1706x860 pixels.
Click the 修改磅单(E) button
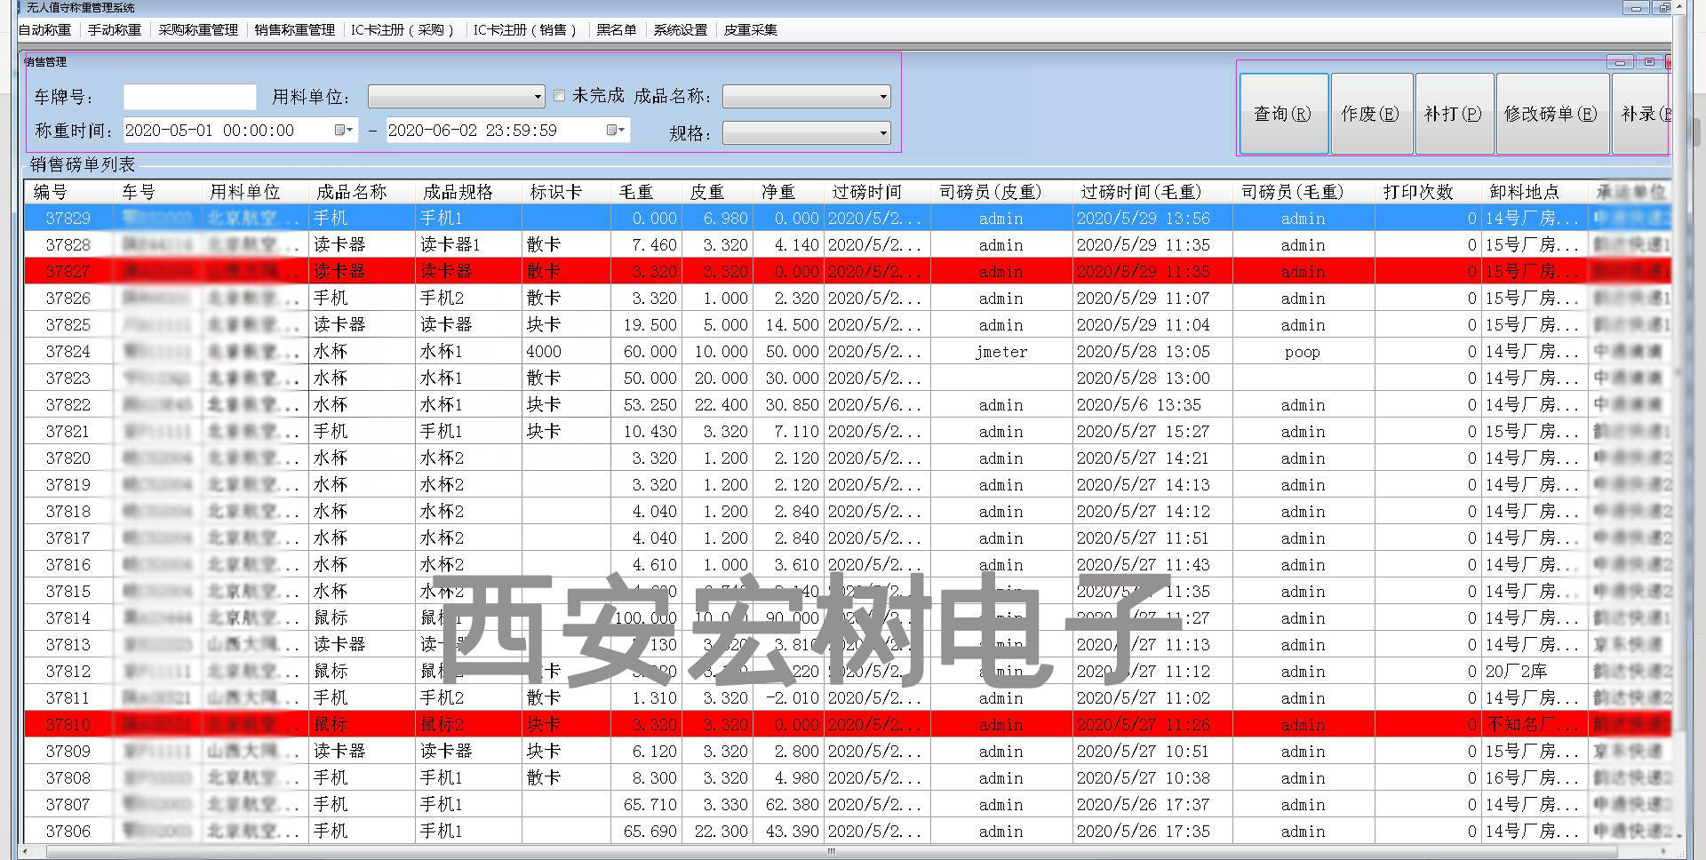pyautogui.click(x=1551, y=114)
